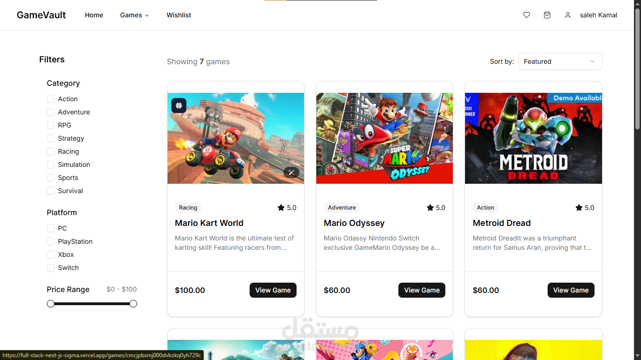Click the $100.00 price on Mario Kart World
The image size is (641, 360).
tap(190, 290)
